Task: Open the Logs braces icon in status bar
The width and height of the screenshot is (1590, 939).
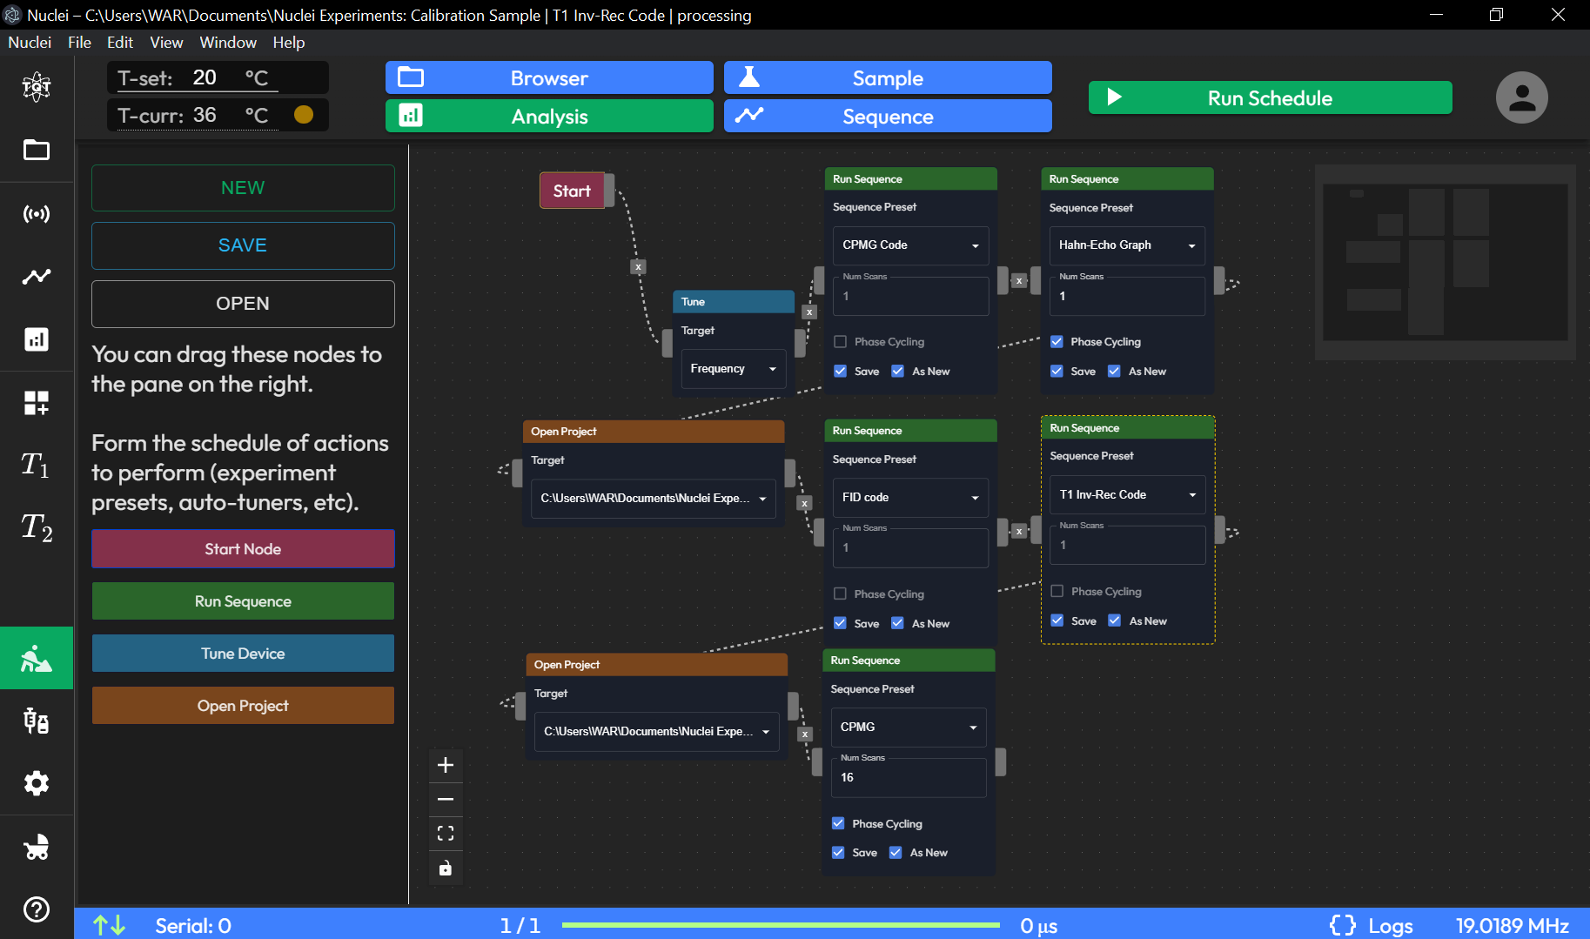Action: pos(1343,925)
